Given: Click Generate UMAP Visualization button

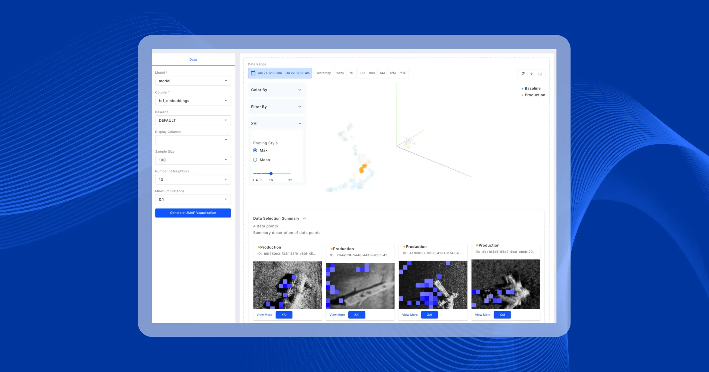Looking at the screenshot, I should point(193,213).
